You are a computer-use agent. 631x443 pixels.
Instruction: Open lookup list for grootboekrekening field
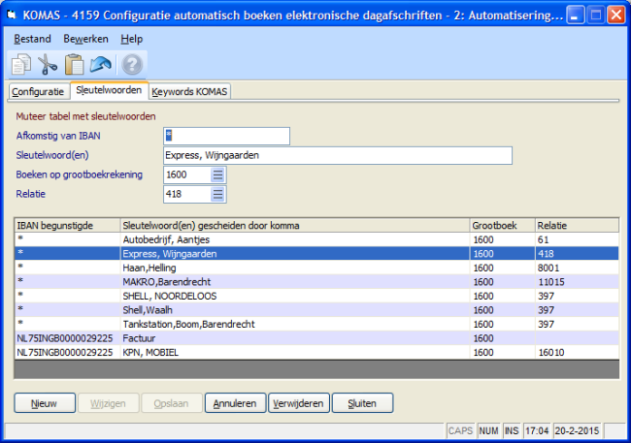point(217,174)
